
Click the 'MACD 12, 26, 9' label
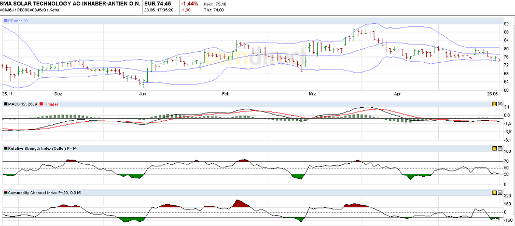tap(23, 104)
